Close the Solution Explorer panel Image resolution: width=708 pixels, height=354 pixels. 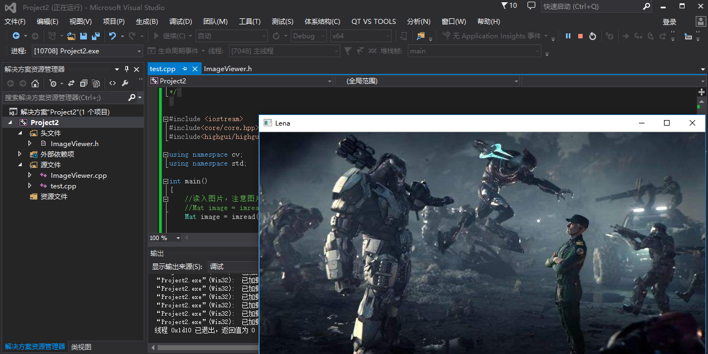tap(137, 69)
